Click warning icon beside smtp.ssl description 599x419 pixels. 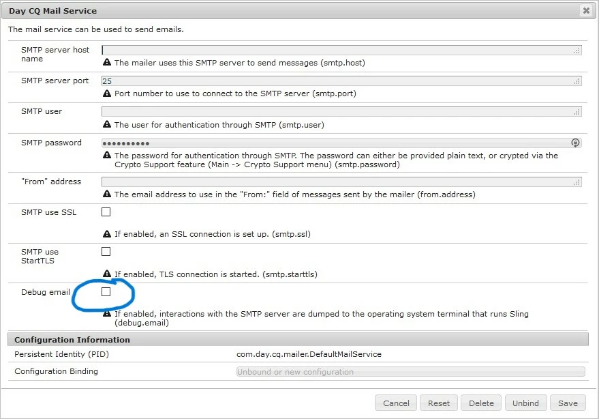[x=107, y=233]
